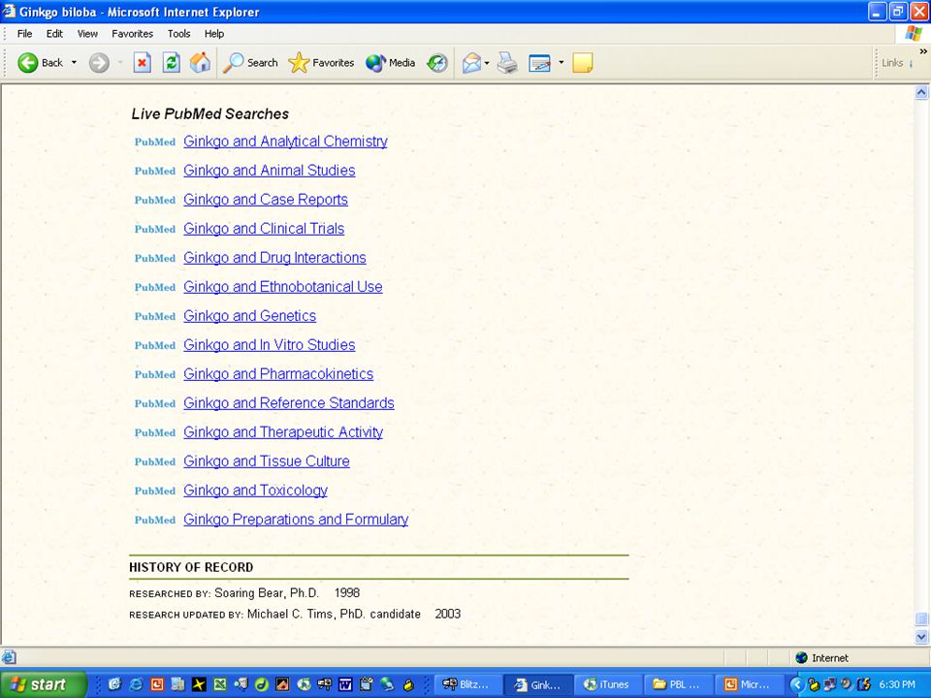Viewport: 931px width, 698px height.
Task: Click the vertical scrollbar thumb
Action: 921,619
